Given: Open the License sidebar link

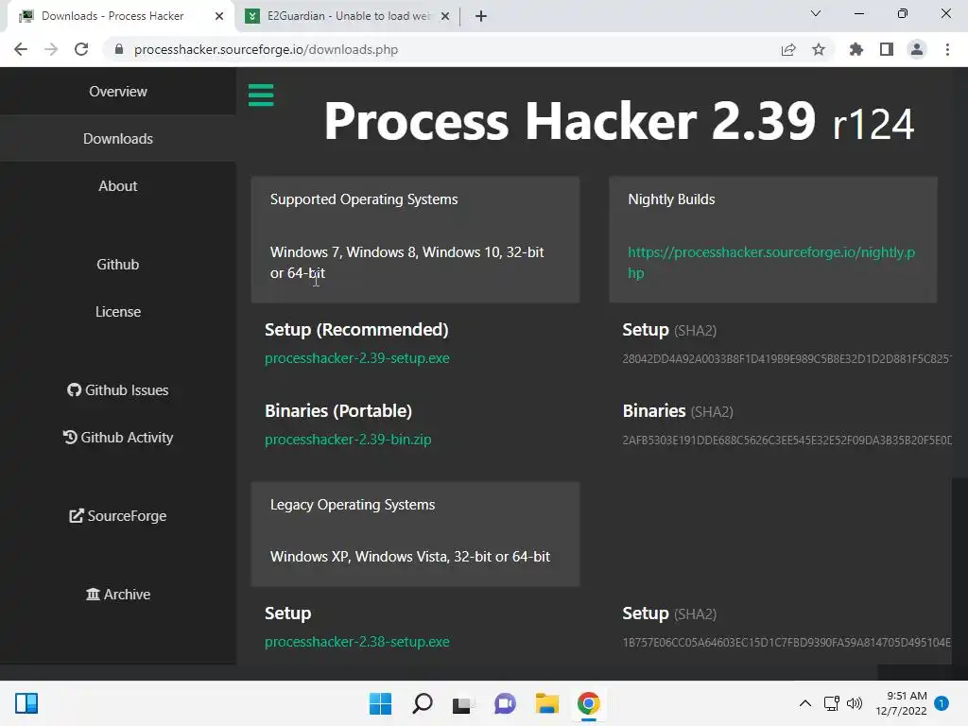Looking at the screenshot, I should pos(118,312).
